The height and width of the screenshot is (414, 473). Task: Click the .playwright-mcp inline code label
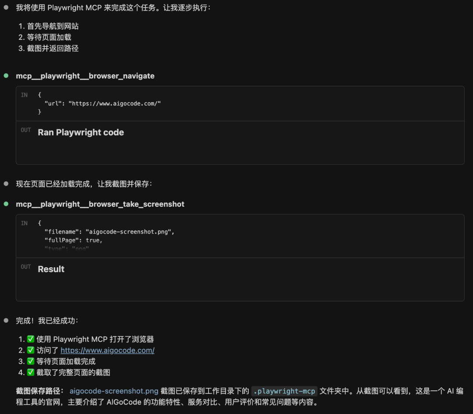tap(284, 391)
